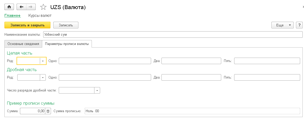This screenshot has width=304, height=122.
Task: Click the Записать button
Action: [66, 25]
